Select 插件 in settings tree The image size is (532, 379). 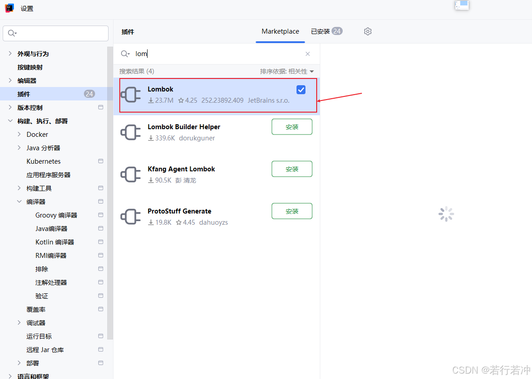pos(57,94)
